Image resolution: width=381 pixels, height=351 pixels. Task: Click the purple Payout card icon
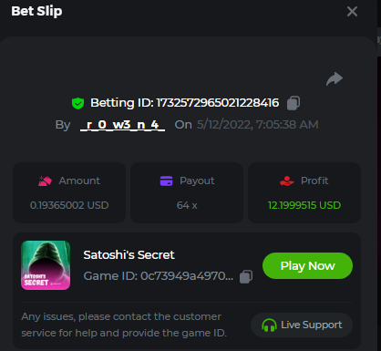click(x=166, y=181)
